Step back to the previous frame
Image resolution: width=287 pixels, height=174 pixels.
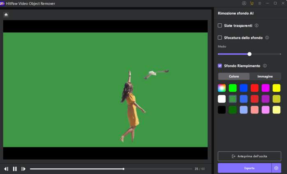tap(6, 169)
